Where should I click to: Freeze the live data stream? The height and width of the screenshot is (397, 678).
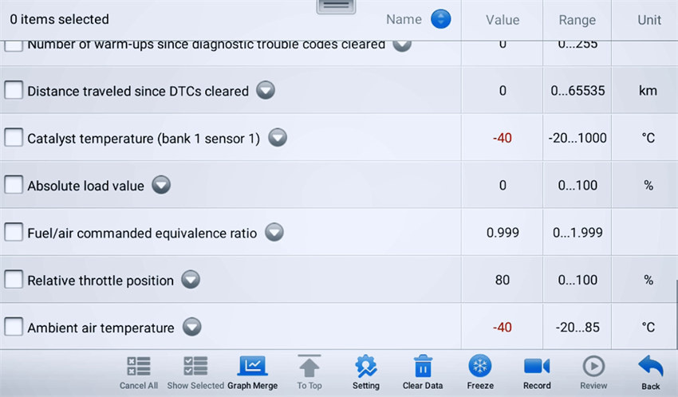(x=479, y=368)
